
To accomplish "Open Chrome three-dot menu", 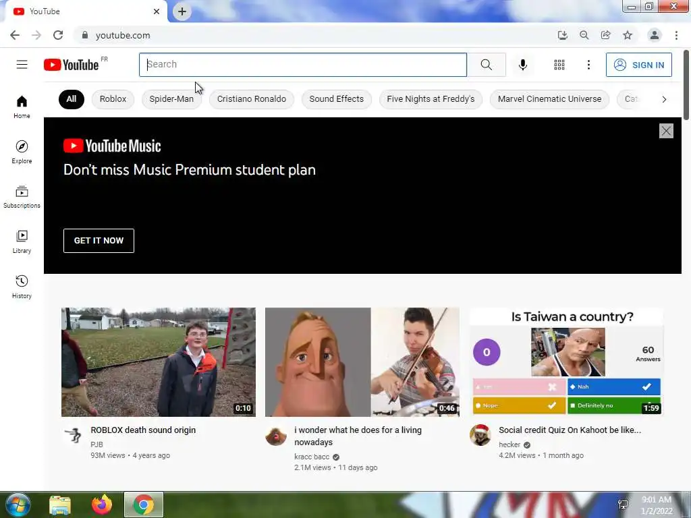I will coord(676,35).
